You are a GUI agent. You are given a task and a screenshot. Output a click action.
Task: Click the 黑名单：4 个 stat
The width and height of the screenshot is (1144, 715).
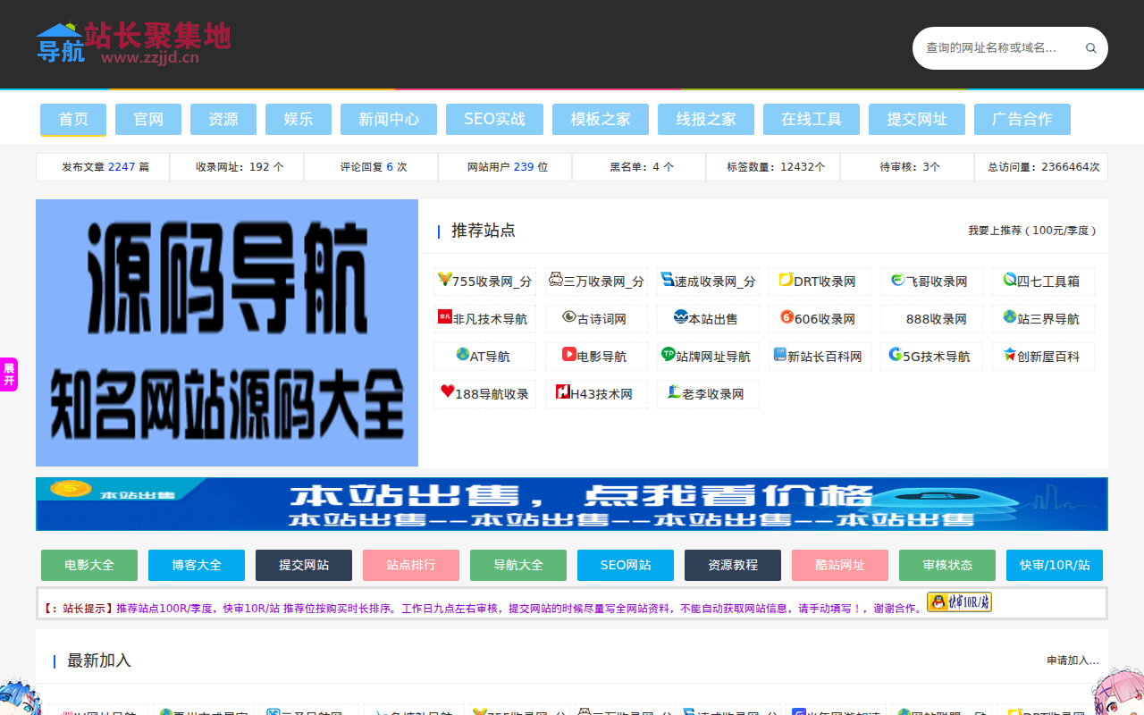tap(639, 167)
